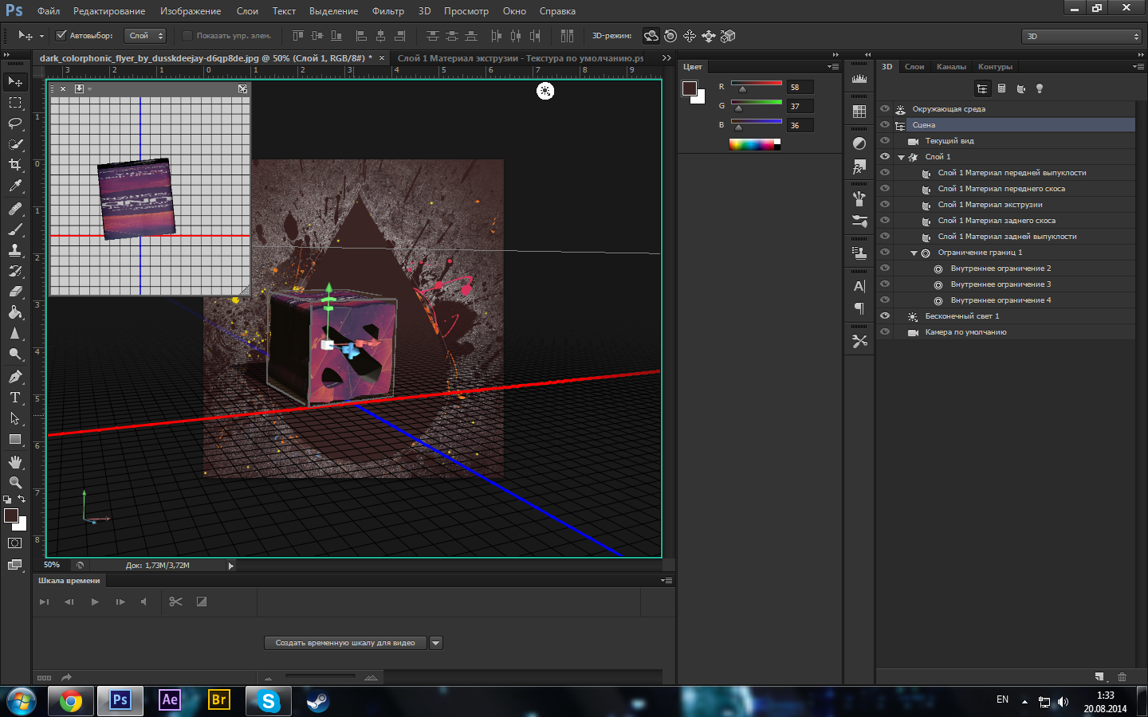Screen dimensions: 1148x717
Task: Select the Lasso tool
Action: (15, 123)
